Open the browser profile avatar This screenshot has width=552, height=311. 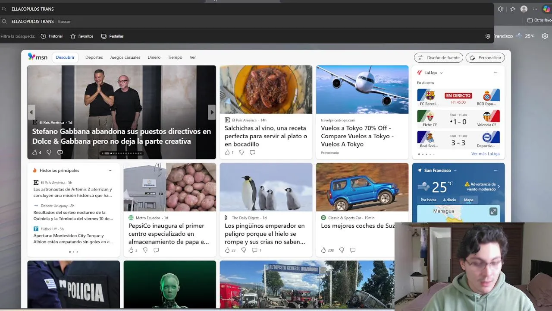click(x=524, y=9)
